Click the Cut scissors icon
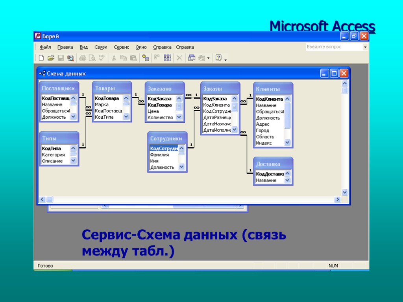 tap(114, 58)
